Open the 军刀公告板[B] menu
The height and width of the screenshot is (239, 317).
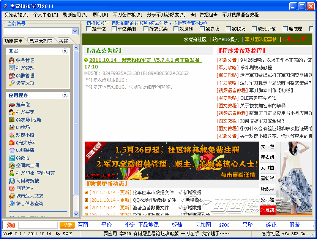click(x=128, y=15)
